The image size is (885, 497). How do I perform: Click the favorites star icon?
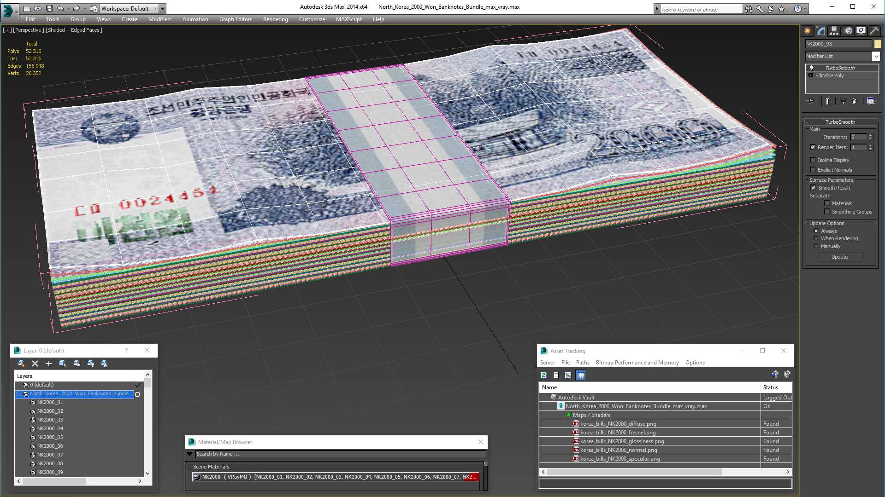point(782,9)
